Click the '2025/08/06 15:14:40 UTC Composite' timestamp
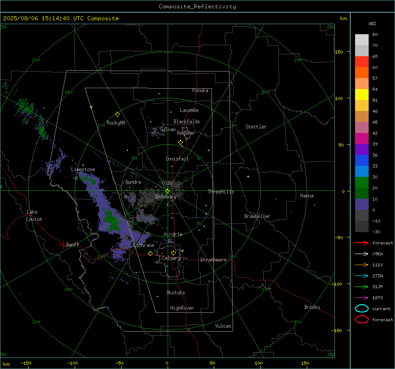This screenshot has width=395, height=369. pos(61,18)
